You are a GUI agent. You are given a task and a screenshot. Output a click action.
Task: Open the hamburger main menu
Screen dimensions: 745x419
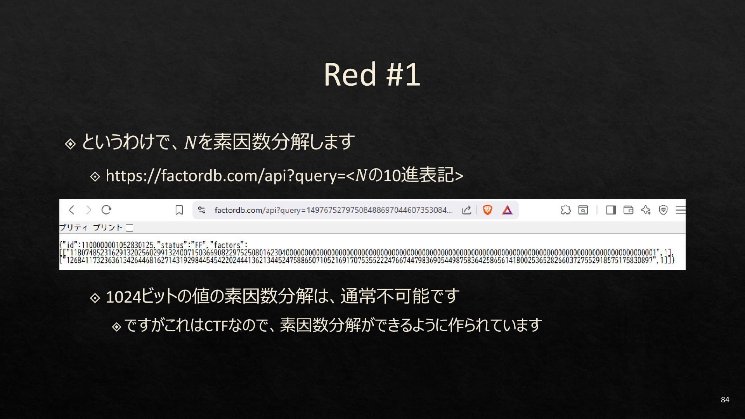point(680,210)
